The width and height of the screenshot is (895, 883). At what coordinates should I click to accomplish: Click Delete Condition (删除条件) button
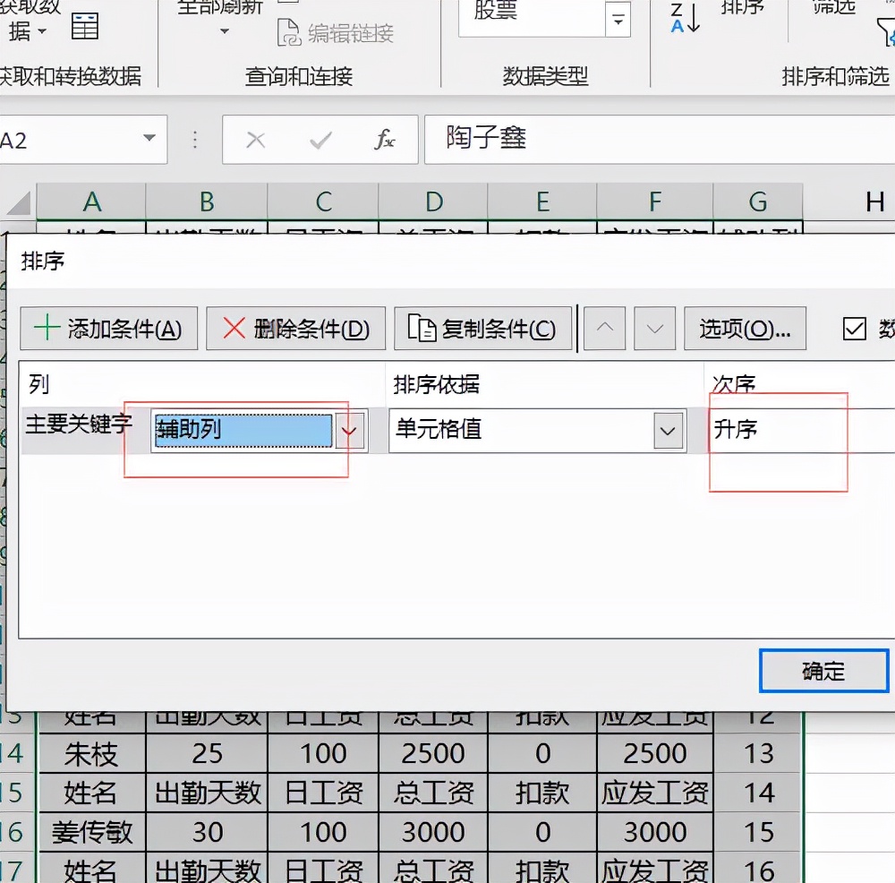coord(295,329)
